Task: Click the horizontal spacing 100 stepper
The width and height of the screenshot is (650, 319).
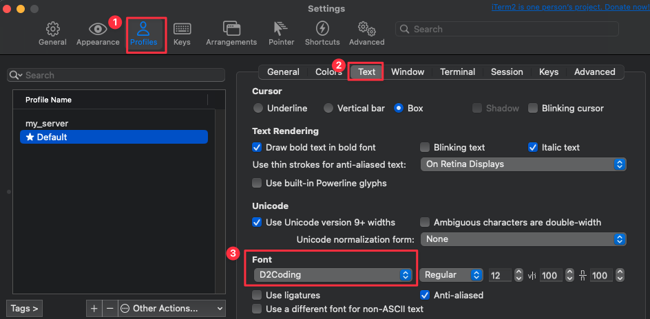Action: click(x=569, y=275)
